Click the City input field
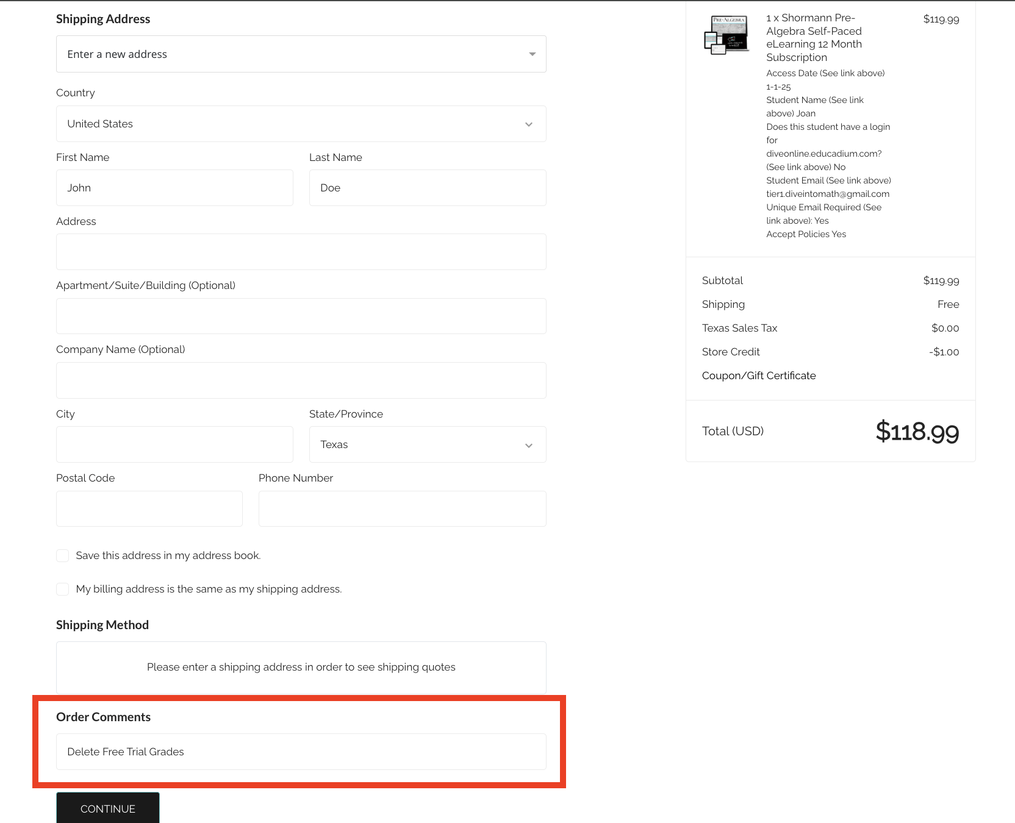1015x823 pixels. 174,444
